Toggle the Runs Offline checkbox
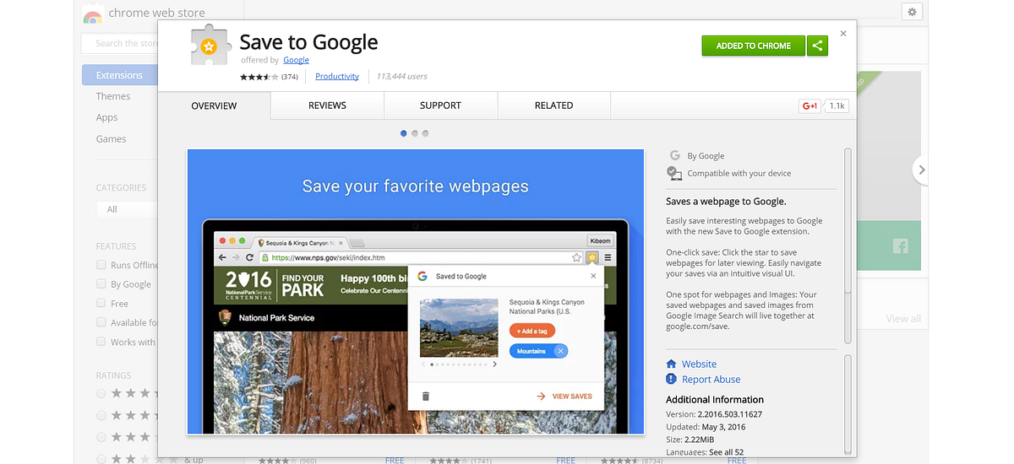Viewport: 1014px width, 464px height. [101, 265]
